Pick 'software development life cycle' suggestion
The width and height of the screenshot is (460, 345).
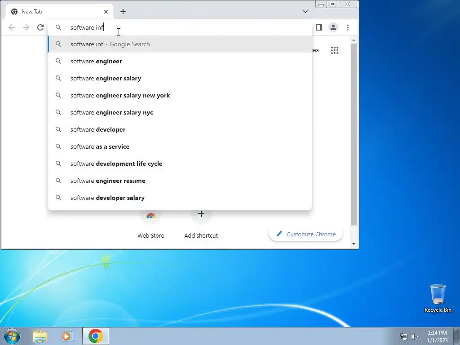tap(180, 164)
